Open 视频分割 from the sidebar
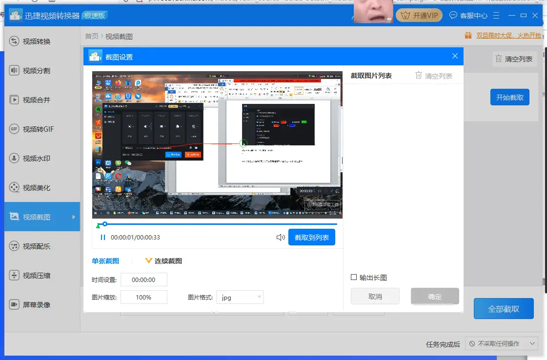The image size is (547, 360). (42, 70)
